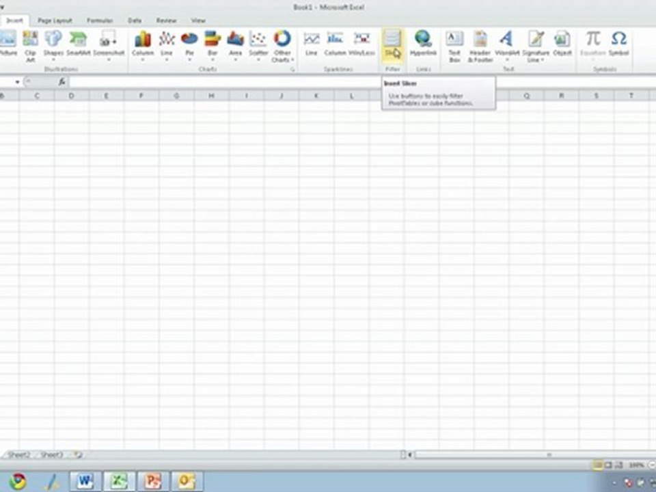Click the 100% zoom level
The image size is (656, 492).
pyautogui.click(x=636, y=465)
